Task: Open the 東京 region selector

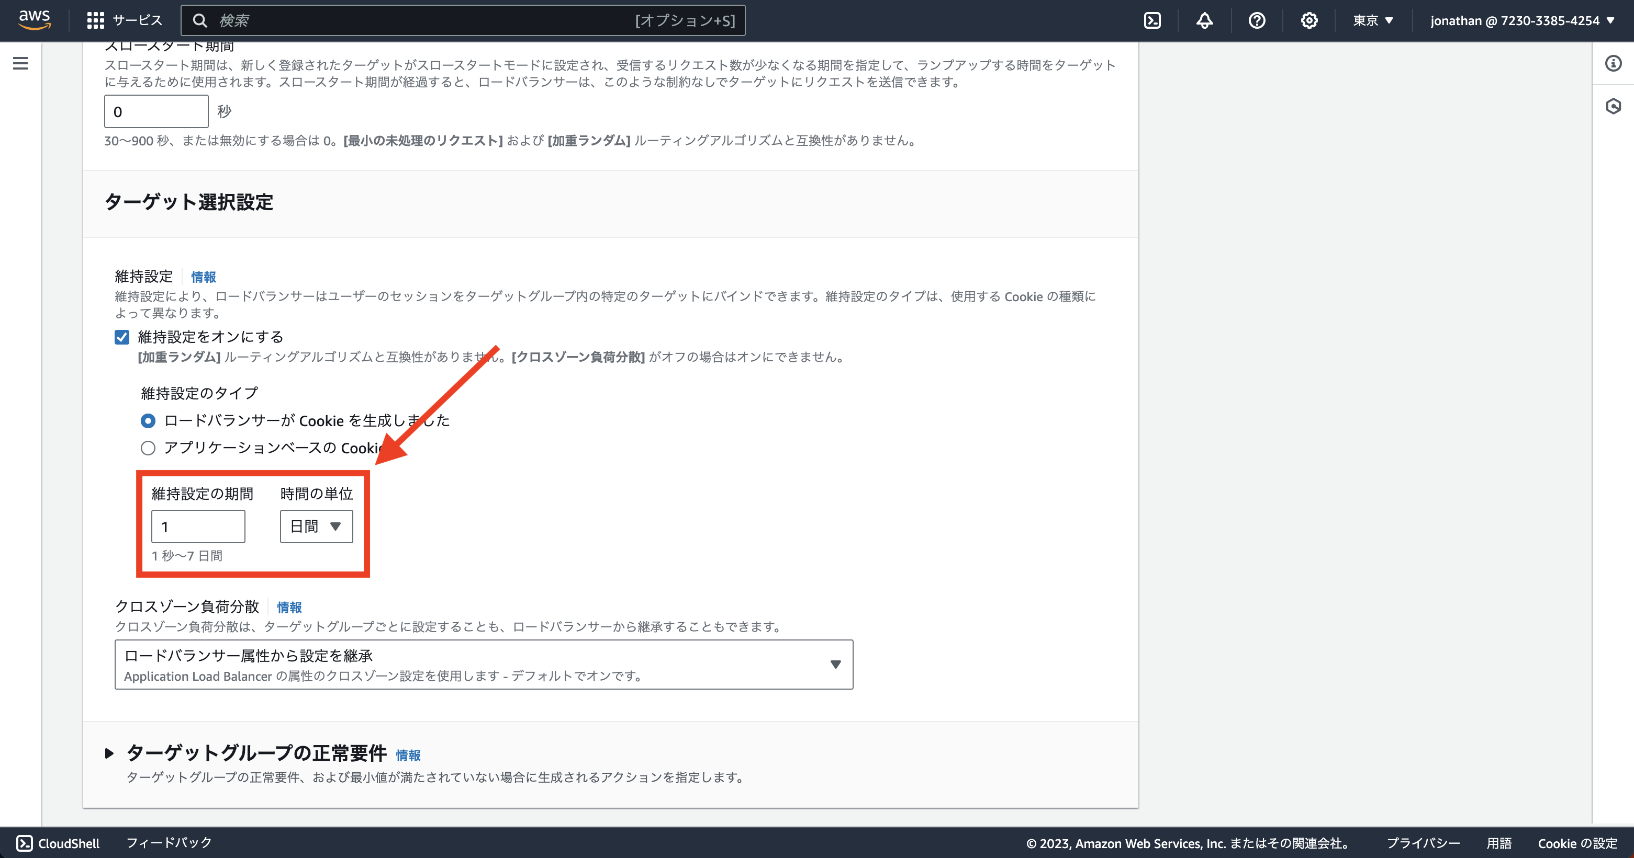Action: click(x=1372, y=20)
